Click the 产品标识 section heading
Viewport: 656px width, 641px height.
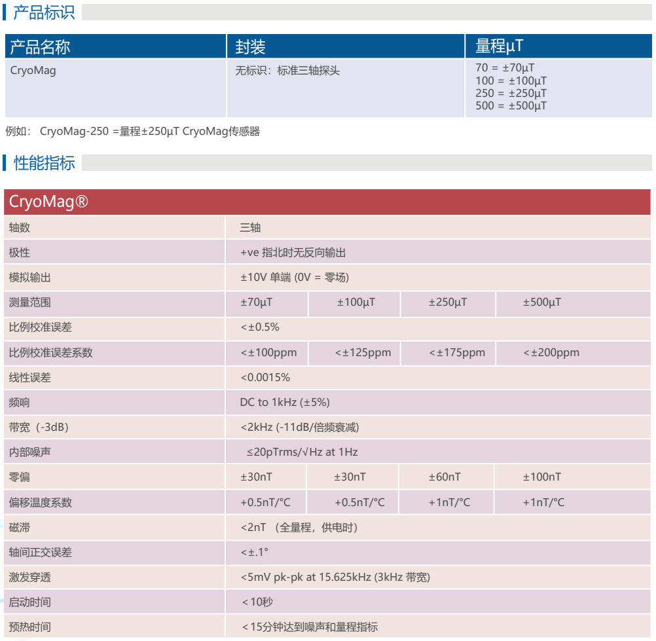pos(43,12)
